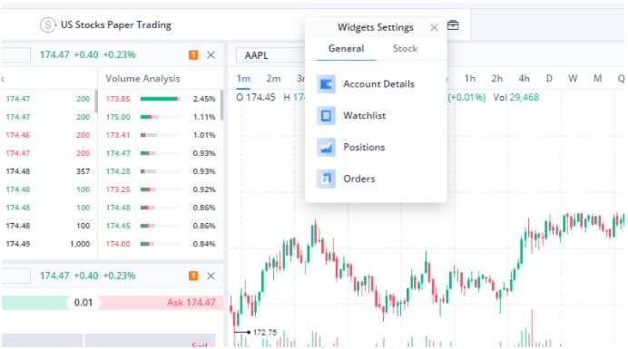
Task: Click the lower orange number-1 badge
Action: pos(193,276)
